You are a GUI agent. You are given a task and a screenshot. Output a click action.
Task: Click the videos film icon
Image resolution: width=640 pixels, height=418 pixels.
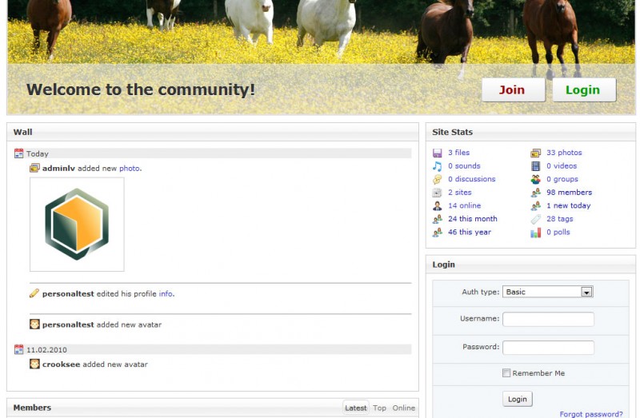[535, 166]
